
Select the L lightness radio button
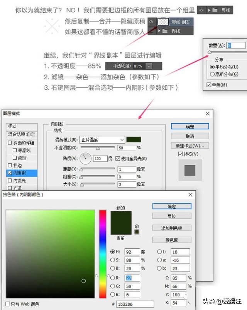(x=159, y=252)
